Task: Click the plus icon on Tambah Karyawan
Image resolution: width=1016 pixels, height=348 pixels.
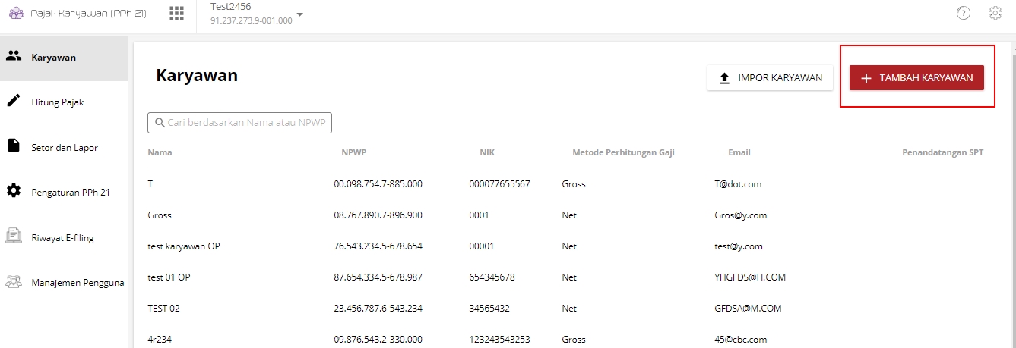Action: 866,78
